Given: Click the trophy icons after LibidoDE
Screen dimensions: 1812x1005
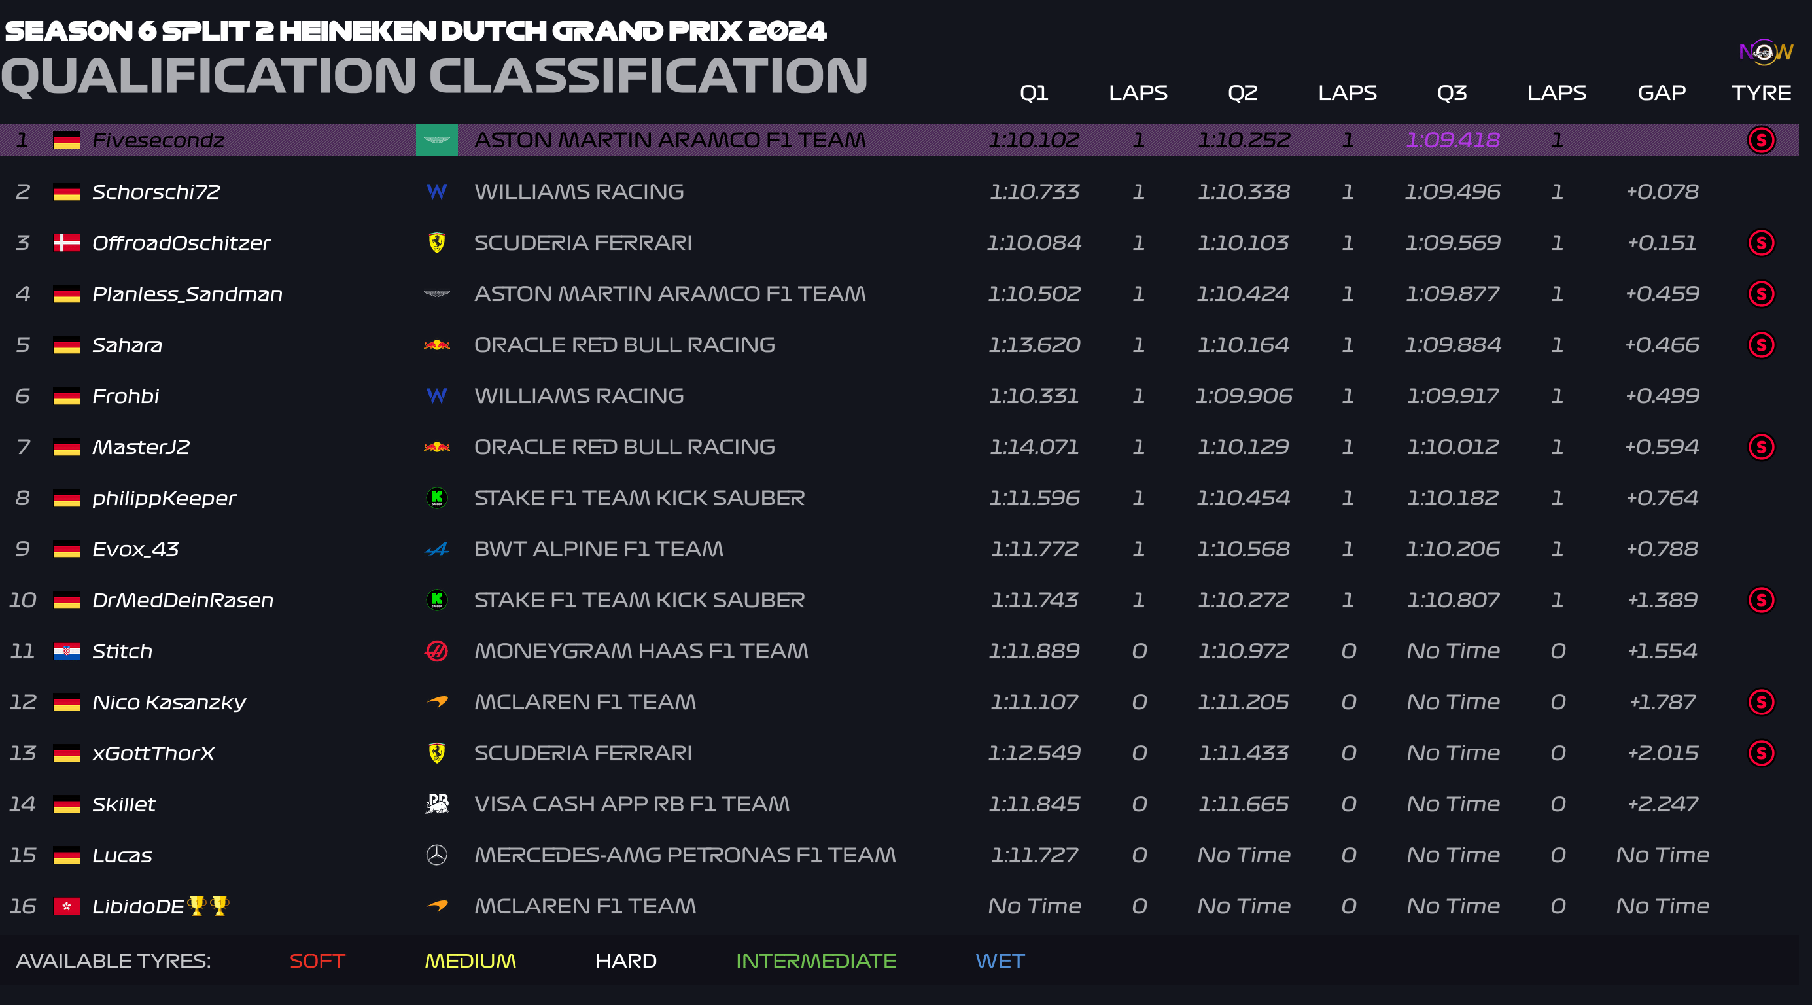Looking at the screenshot, I should (x=208, y=905).
